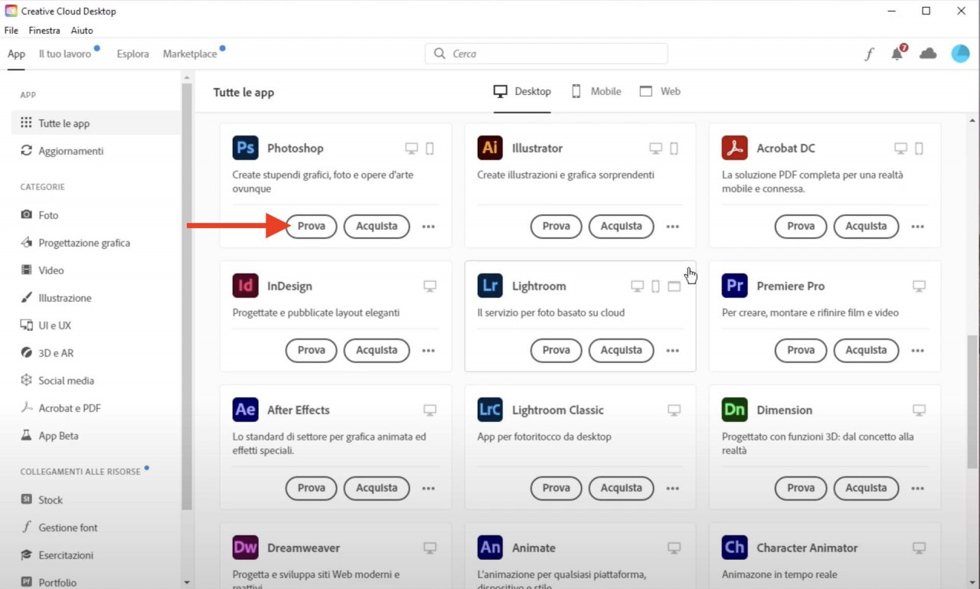
Task: Open more options for InDesign
Action: [428, 351]
